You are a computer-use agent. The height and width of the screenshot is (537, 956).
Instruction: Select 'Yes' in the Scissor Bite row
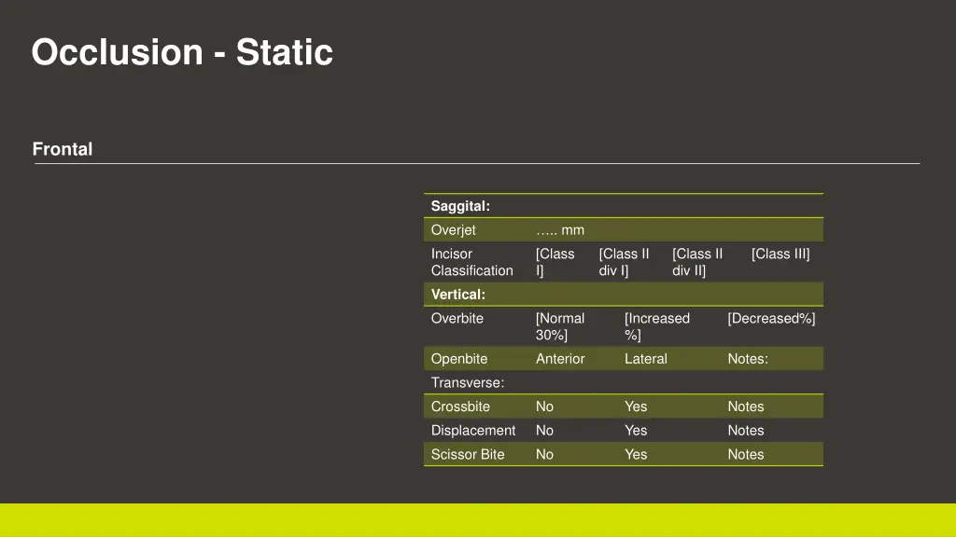click(635, 455)
